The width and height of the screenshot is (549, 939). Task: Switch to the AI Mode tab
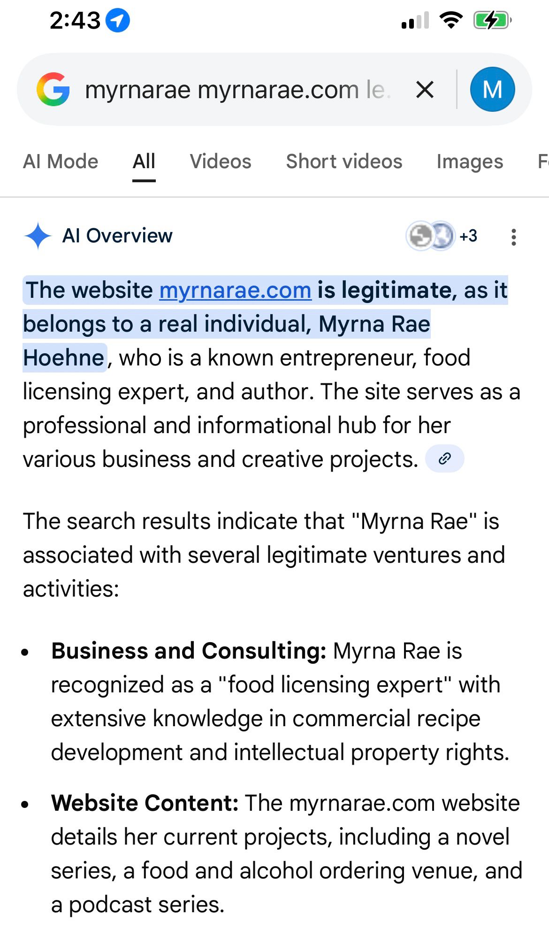point(61,162)
